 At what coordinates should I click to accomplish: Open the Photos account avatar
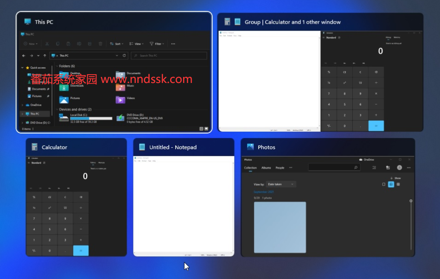click(x=399, y=168)
